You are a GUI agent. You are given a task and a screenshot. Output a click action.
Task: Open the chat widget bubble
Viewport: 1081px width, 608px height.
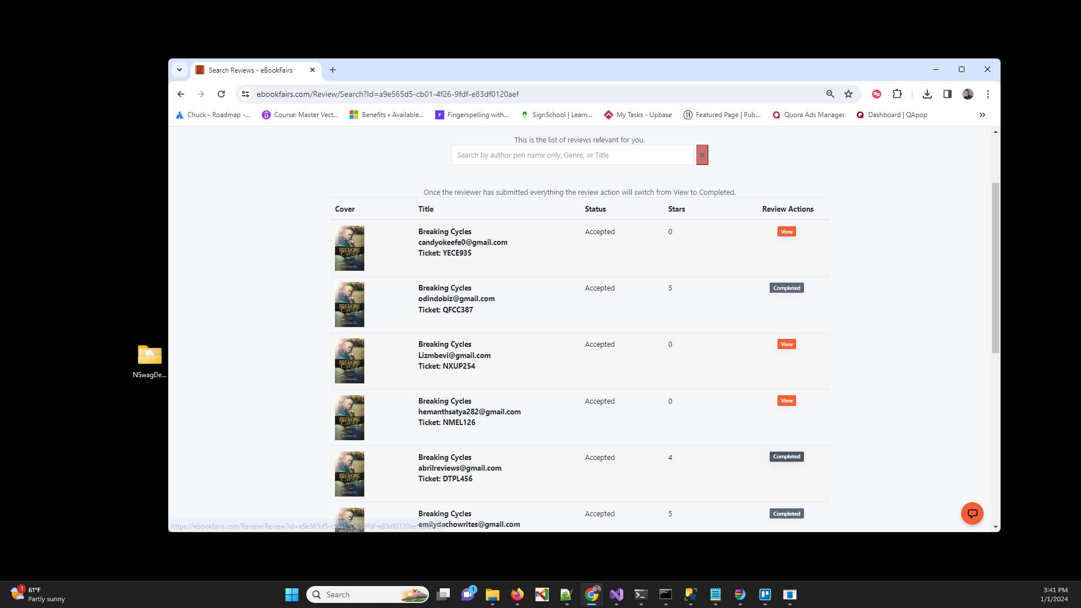(972, 513)
